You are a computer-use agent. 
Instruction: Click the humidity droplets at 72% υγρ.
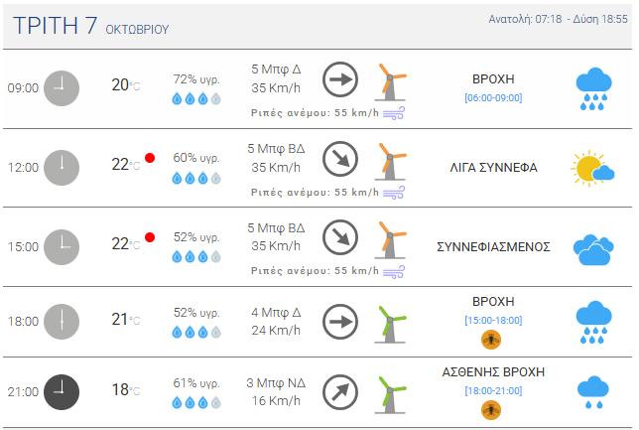point(195,99)
